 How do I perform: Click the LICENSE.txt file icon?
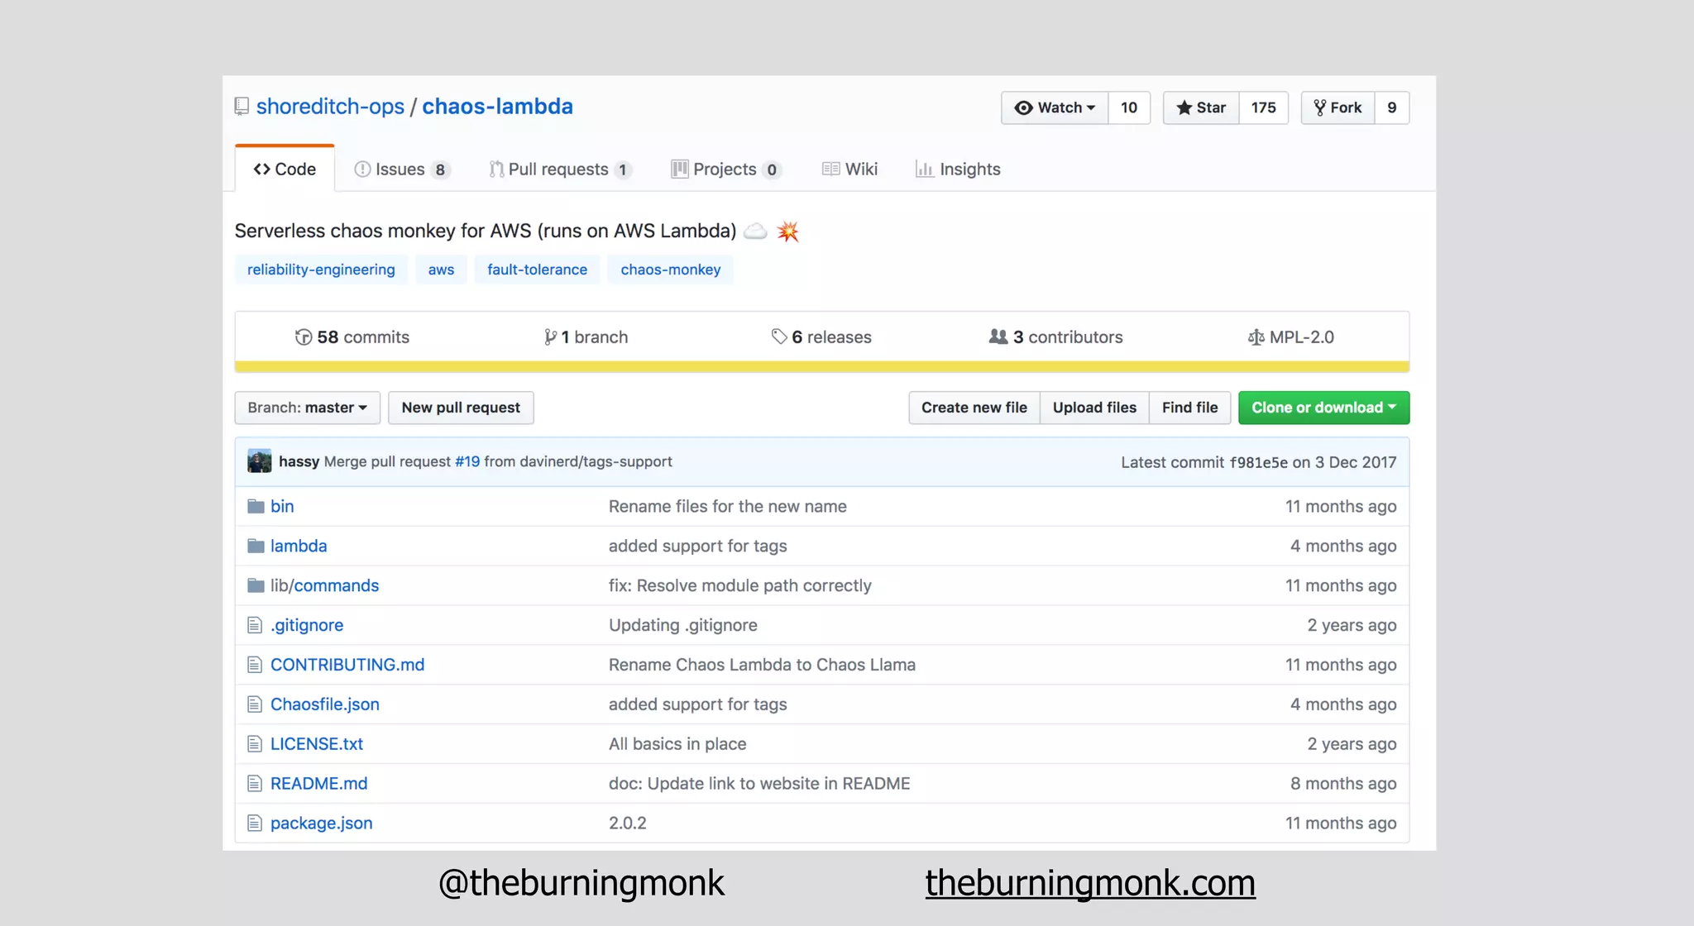click(255, 744)
